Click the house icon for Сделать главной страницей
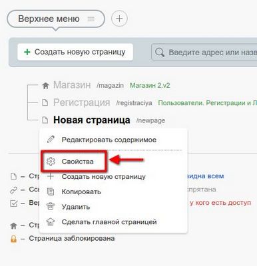 [x=51, y=221]
